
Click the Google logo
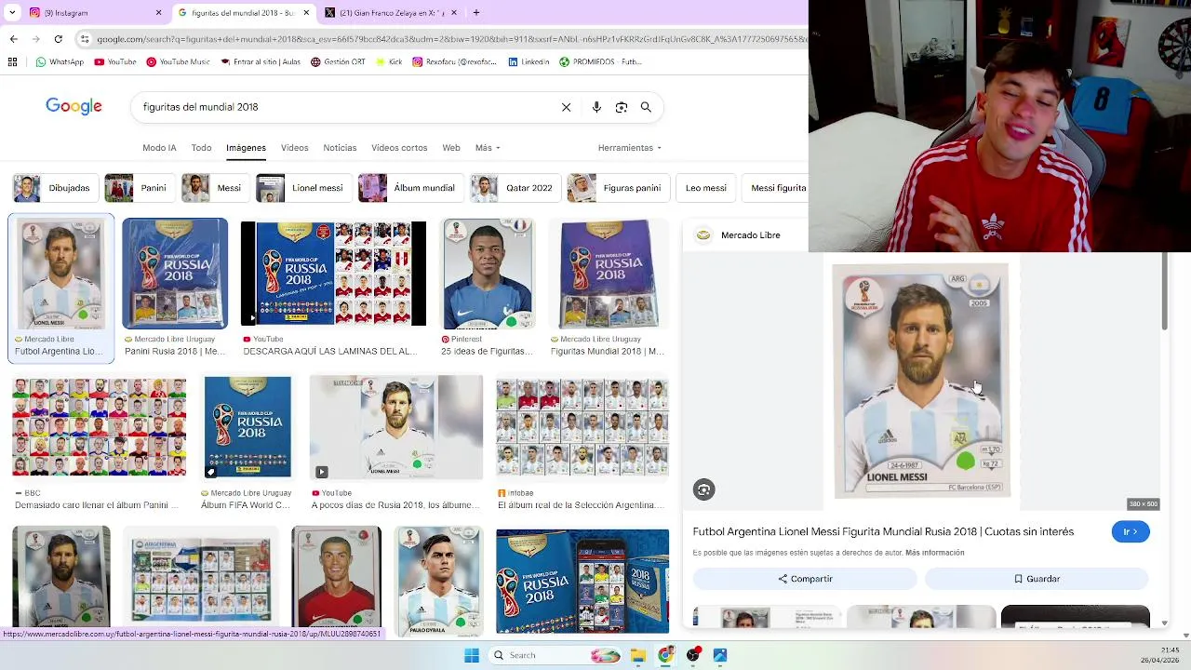coord(74,106)
